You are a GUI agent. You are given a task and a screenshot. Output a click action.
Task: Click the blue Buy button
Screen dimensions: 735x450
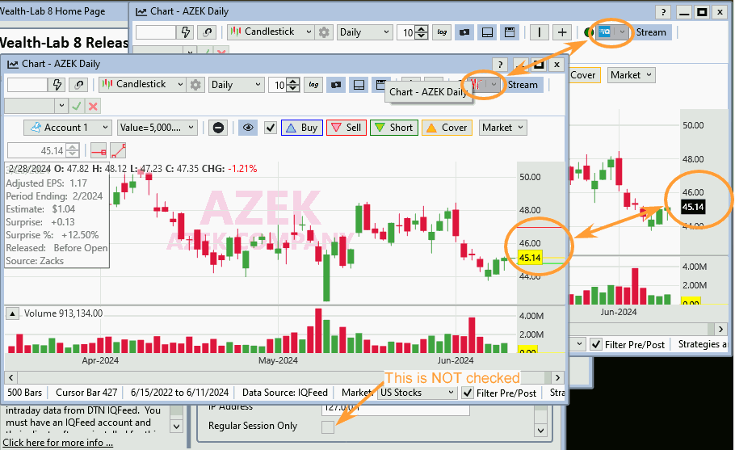[302, 128]
